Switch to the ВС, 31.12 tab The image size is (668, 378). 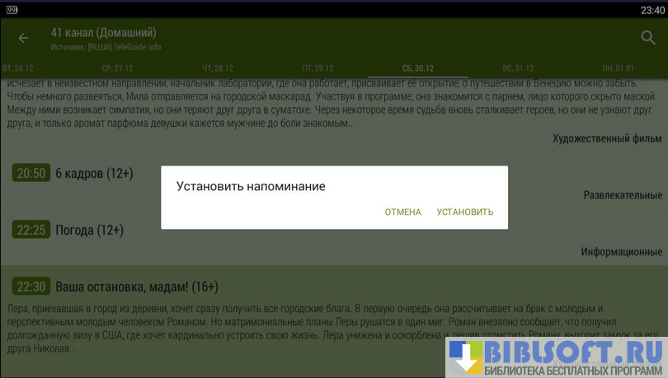518,68
